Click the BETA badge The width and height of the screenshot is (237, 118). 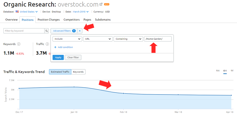[107, 4]
